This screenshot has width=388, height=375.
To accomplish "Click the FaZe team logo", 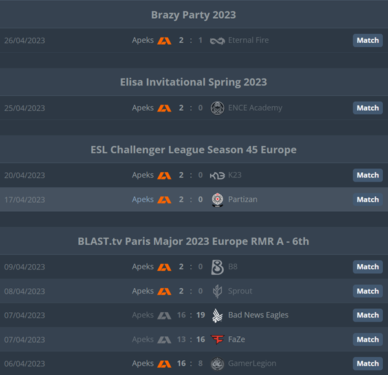I will (x=217, y=339).
